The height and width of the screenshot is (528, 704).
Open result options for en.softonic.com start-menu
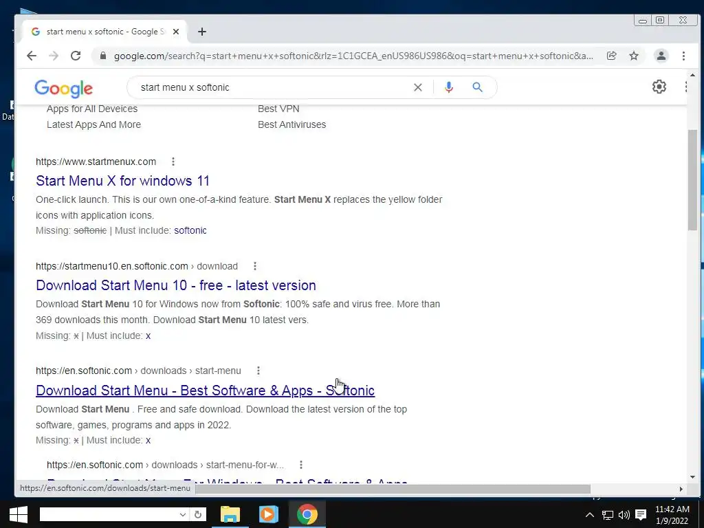(258, 371)
